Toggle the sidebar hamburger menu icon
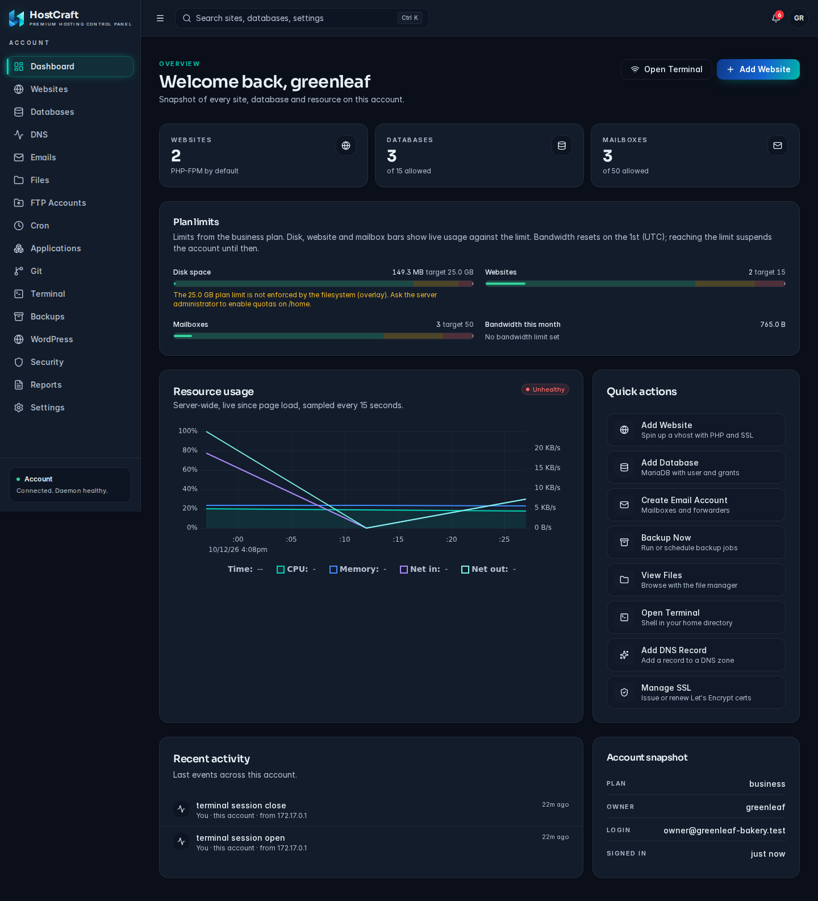This screenshot has width=818, height=901. click(160, 18)
